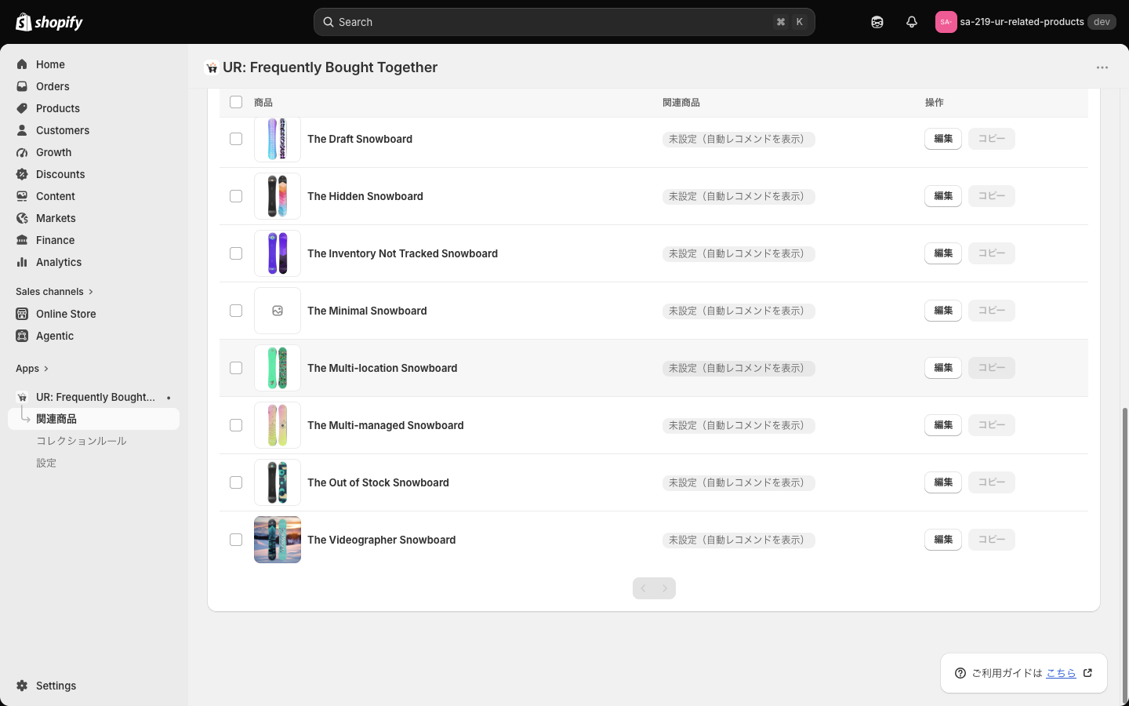The height and width of the screenshot is (706, 1129).
Task: Check The Hidden Snowboard row checkbox
Action: coord(236,196)
